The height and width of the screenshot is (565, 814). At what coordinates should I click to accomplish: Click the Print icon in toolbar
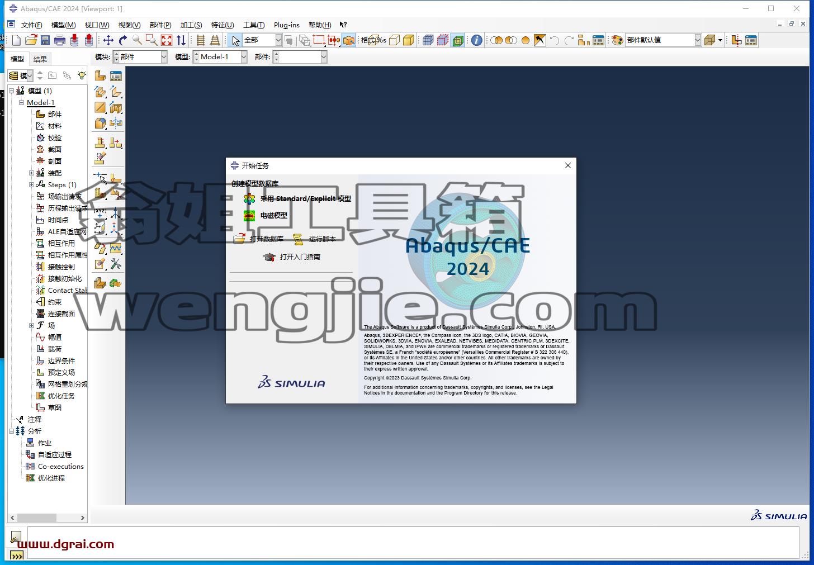pyautogui.click(x=60, y=40)
